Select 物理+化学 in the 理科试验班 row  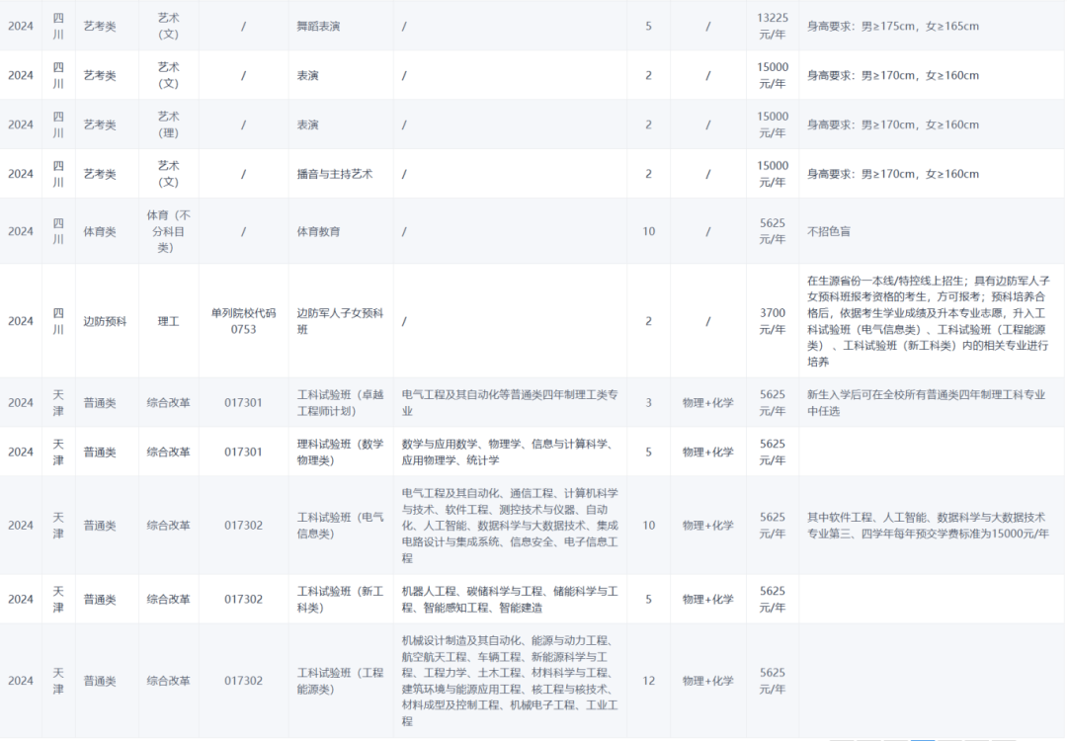(707, 452)
